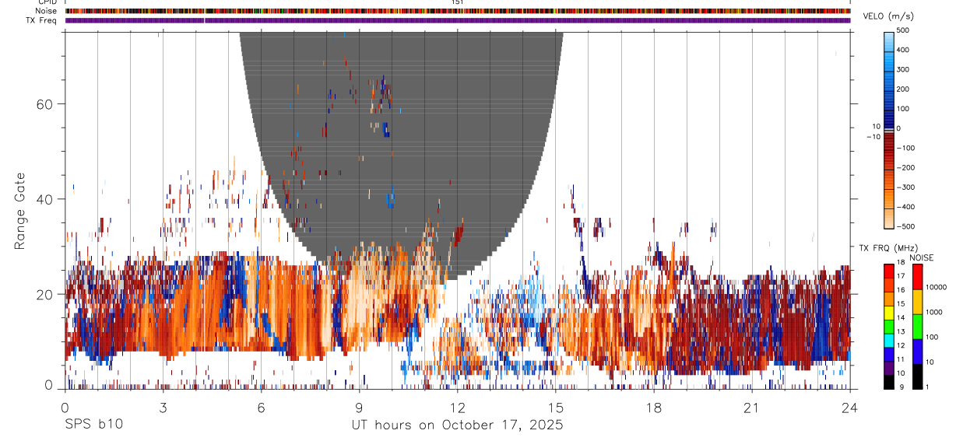Click the x-axis tick label '12'
The height and width of the screenshot is (441, 956).
457,408
